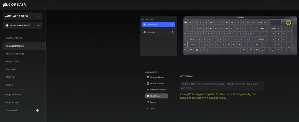Image resolution: width=299 pixels, height=122 pixels.
Task: Choose Key Stroke assignment type
Action: click(x=157, y=96)
